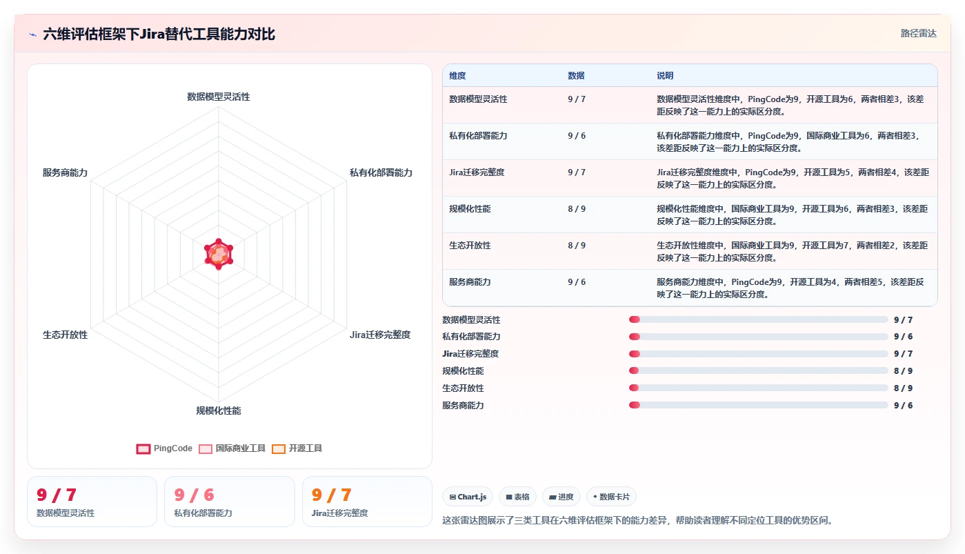Click the radar axis label 数据模型灵活性
This screenshot has width=965, height=554.
point(219,97)
